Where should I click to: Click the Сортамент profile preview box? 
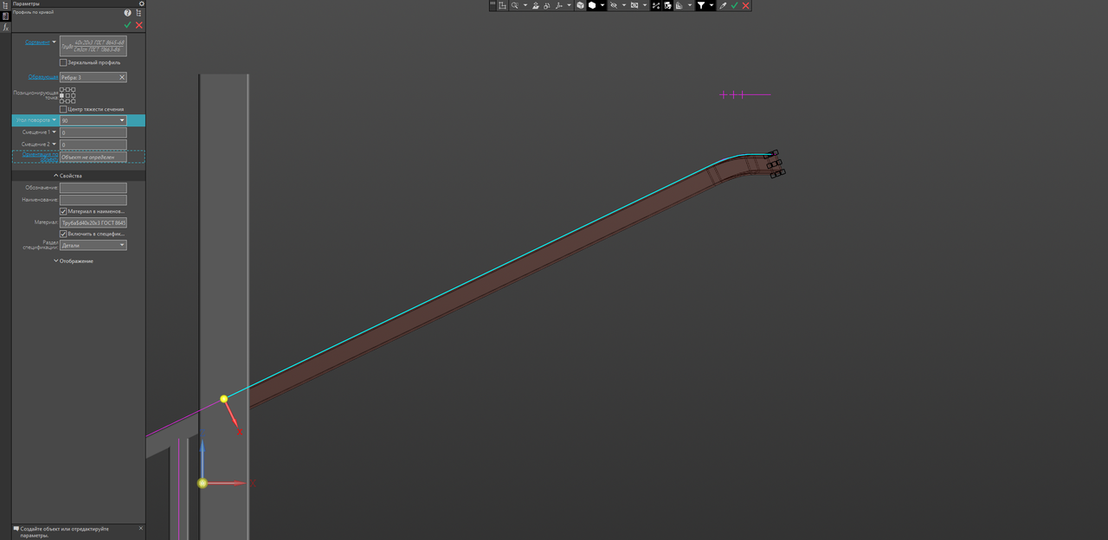93,46
